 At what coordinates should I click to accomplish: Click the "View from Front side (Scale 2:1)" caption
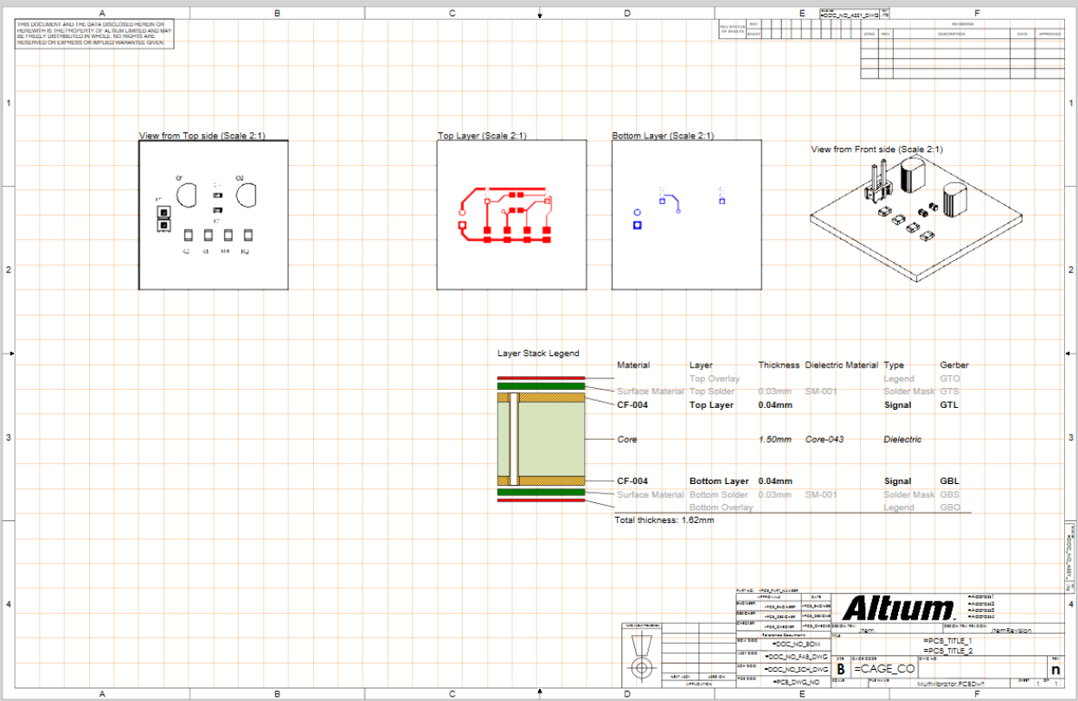(x=876, y=150)
